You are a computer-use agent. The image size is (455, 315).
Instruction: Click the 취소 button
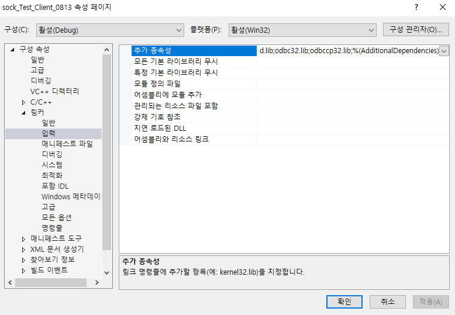pyautogui.click(x=388, y=302)
